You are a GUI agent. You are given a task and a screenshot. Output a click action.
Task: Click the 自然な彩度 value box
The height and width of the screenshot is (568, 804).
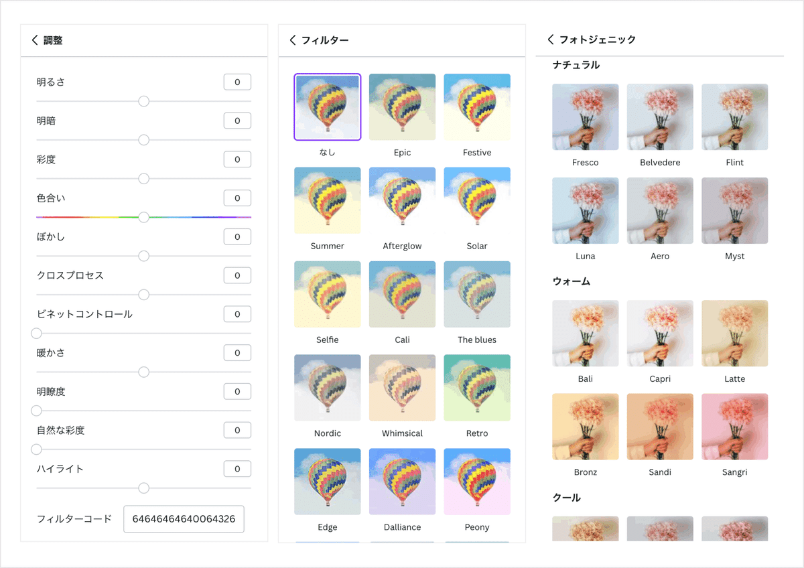pos(237,430)
